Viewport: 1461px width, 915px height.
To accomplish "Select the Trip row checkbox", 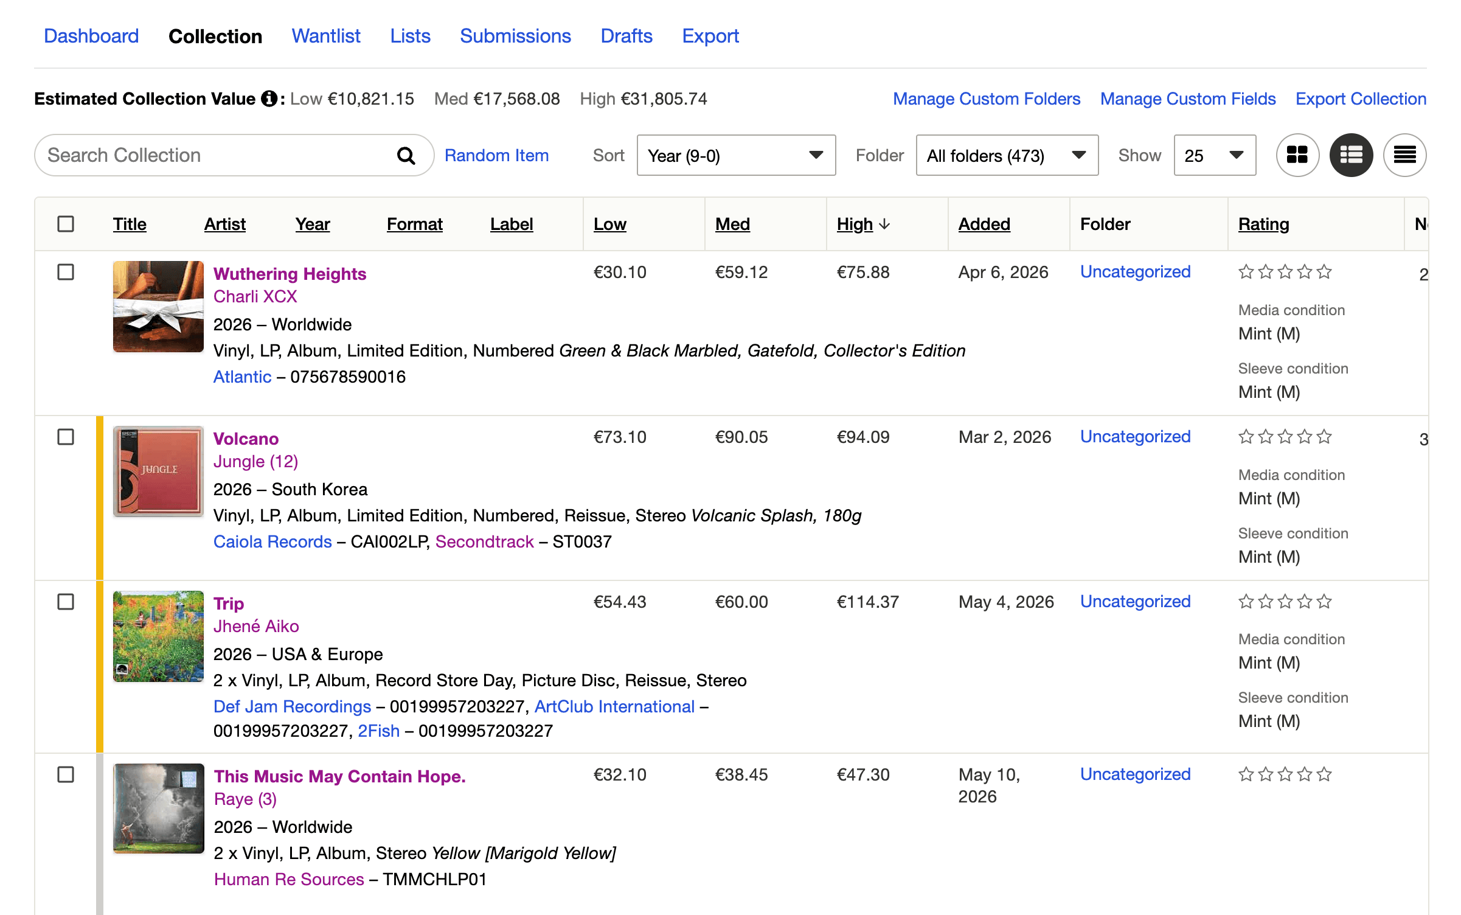I will (x=66, y=602).
